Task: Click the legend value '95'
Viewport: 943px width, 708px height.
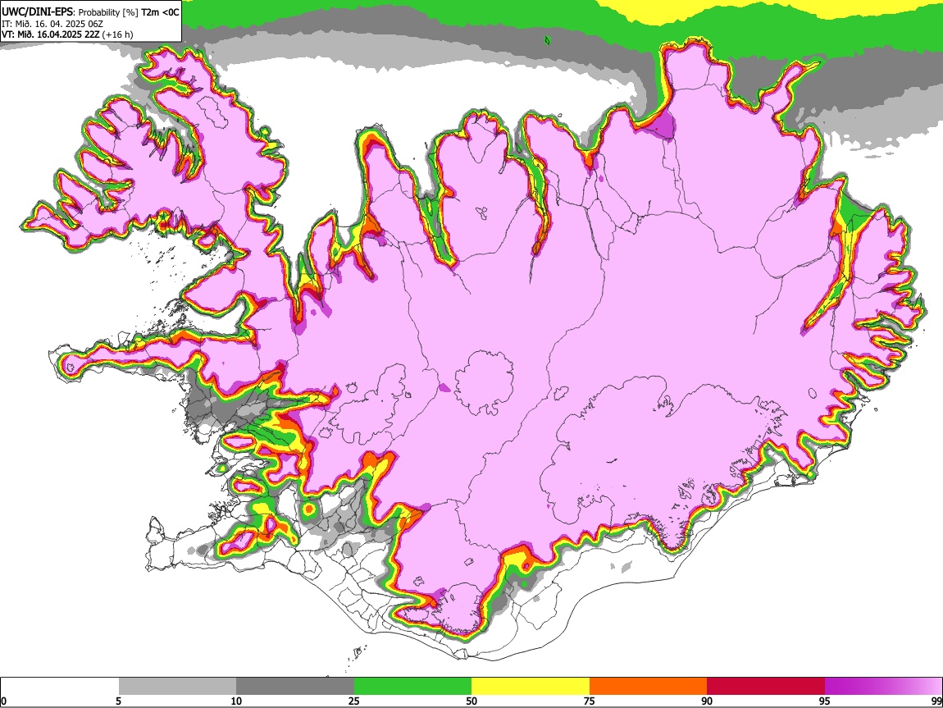Action: [x=825, y=701]
